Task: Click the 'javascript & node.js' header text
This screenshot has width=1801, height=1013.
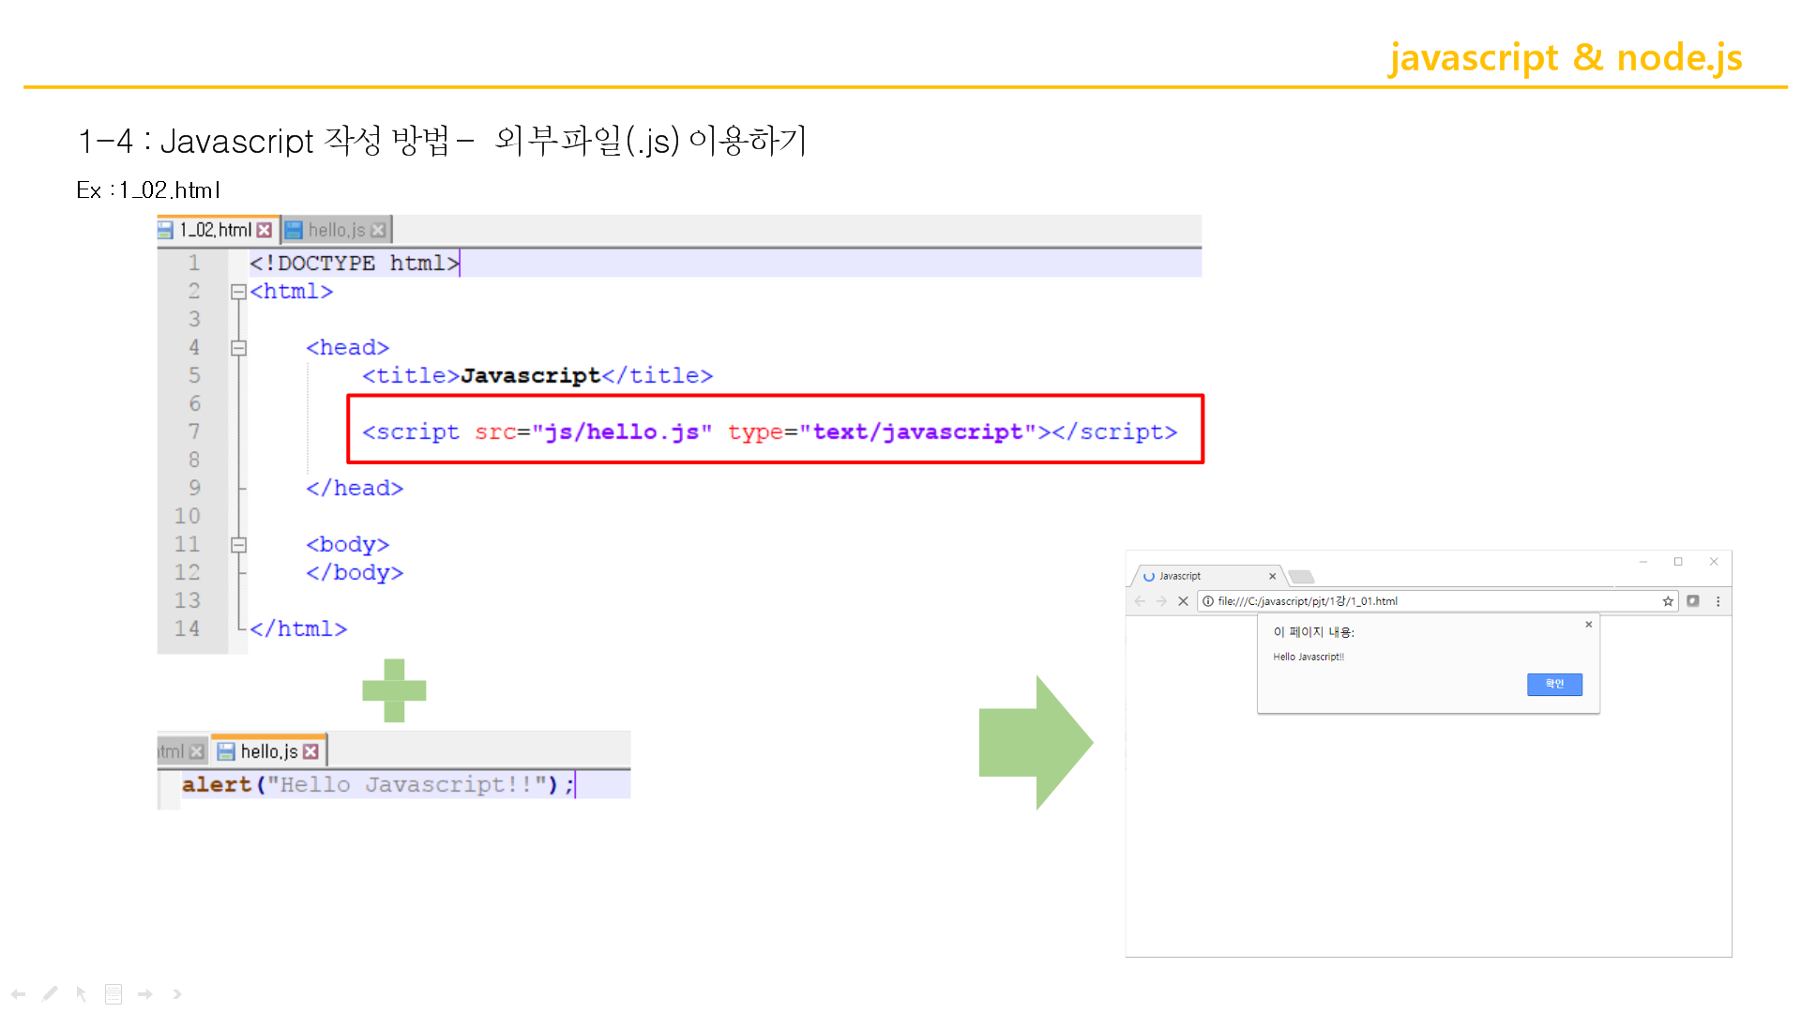Action: [x=1566, y=57]
